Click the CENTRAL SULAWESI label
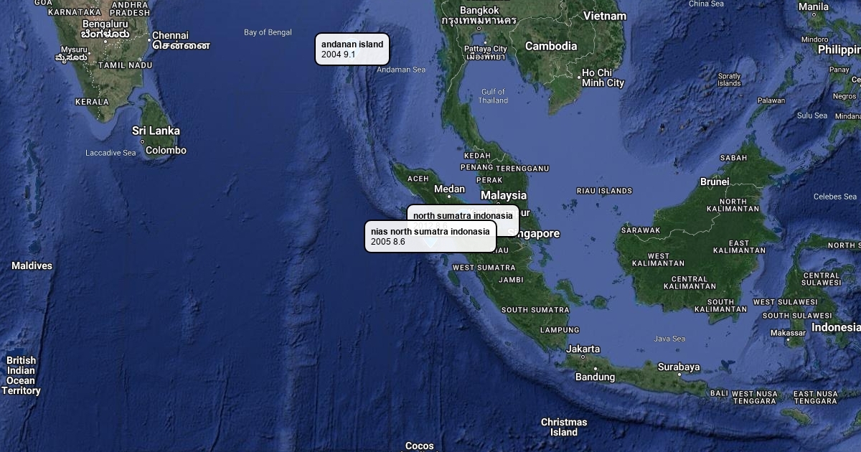The height and width of the screenshot is (452, 861). [x=822, y=279]
